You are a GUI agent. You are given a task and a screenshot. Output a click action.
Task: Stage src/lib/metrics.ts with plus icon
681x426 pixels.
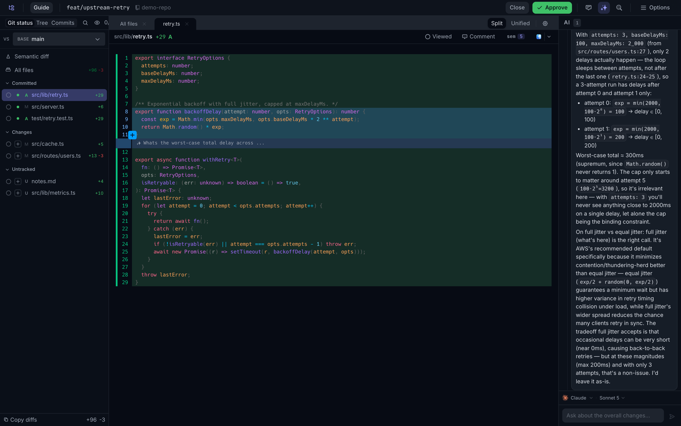tap(18, 193)
